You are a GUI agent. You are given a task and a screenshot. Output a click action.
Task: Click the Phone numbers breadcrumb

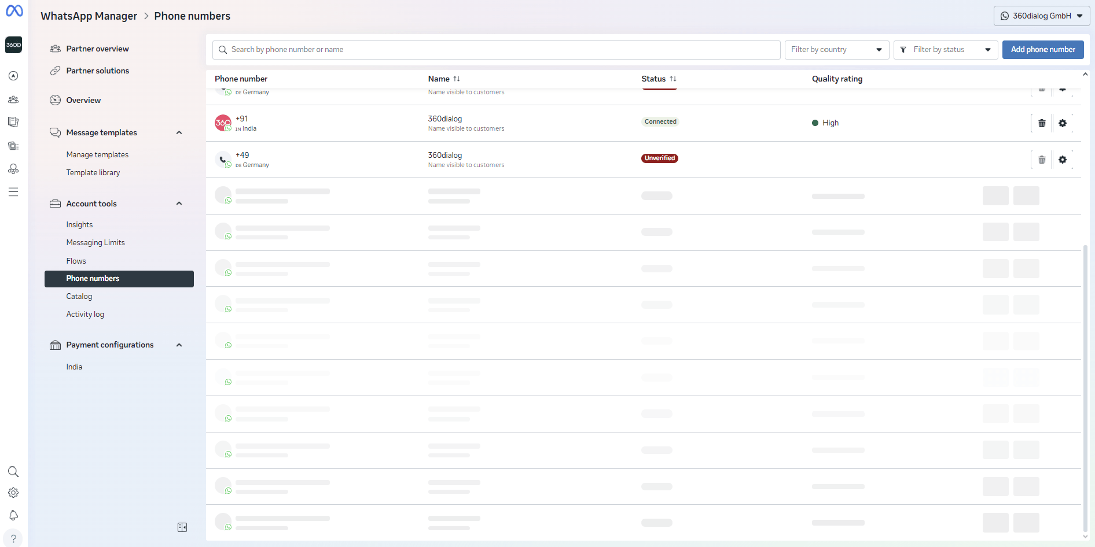coord(192,16)
